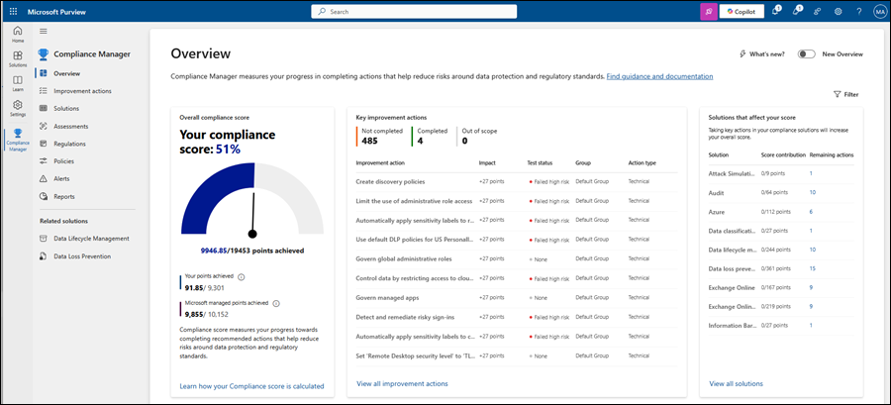Select Improvement actions in sidebar
891x405 pixels.
click(82, 91)
